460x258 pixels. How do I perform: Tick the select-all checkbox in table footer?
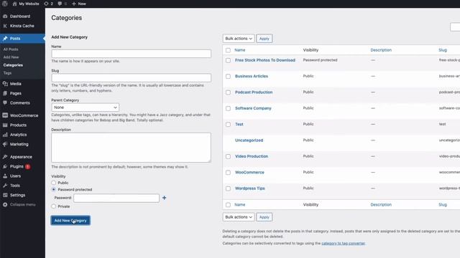229,205
